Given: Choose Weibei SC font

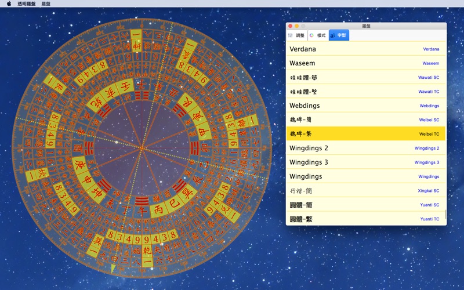Looking at the screenshot, I should tap(365, 120).
